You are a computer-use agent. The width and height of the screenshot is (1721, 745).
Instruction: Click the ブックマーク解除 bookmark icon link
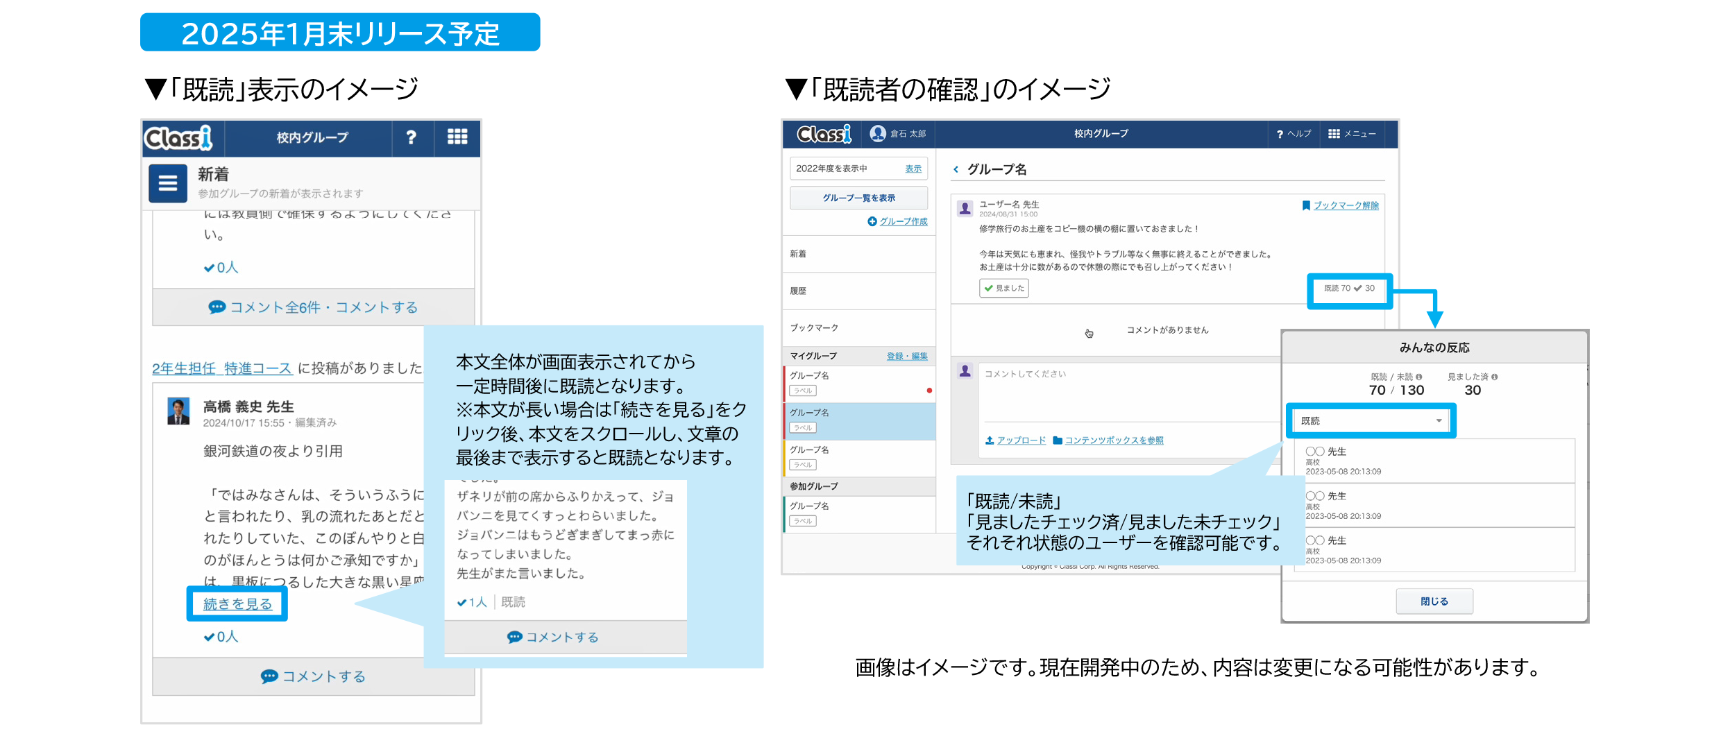point(1306,205)
